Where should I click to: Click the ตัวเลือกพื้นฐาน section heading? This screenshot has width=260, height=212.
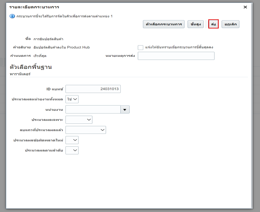(x=31, y=67)
